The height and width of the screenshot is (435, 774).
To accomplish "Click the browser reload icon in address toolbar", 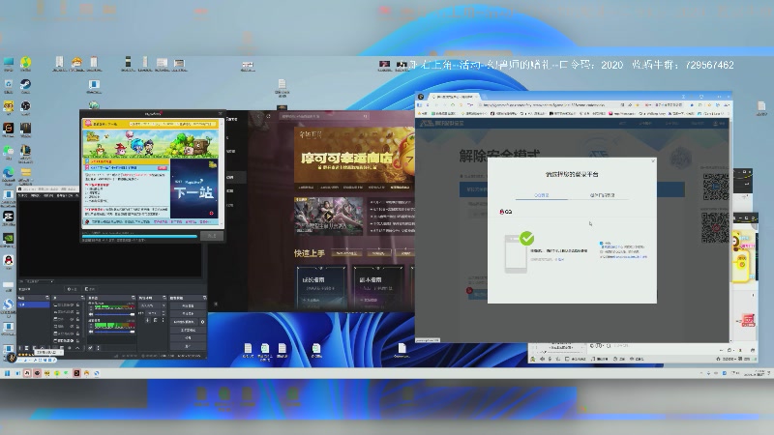I will pos(453,105).
